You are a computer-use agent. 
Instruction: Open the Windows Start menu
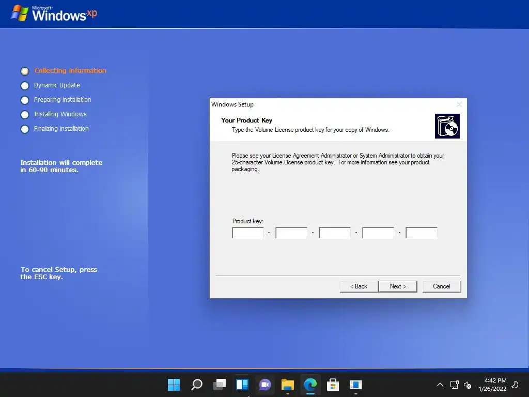(x=174, y=385)
